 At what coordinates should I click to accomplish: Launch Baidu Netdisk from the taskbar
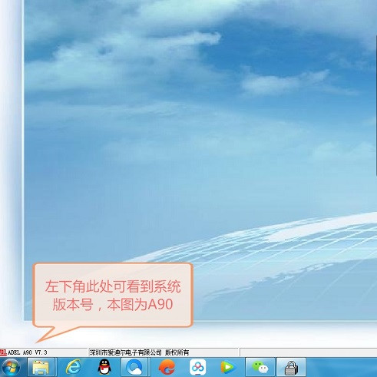(x=198, y=367)
